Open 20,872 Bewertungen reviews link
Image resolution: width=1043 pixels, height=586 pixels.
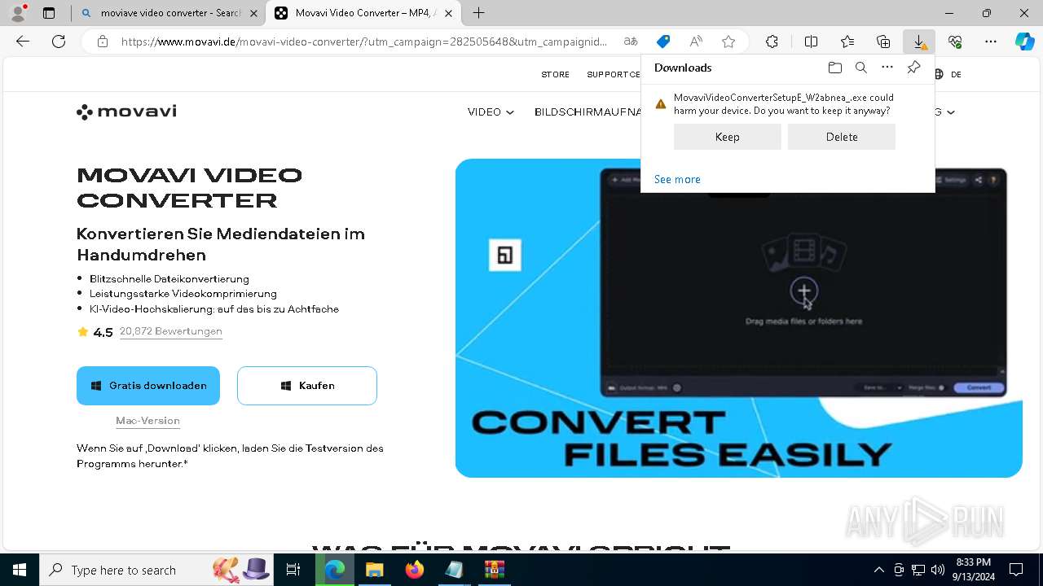click(x=171, y=331)
